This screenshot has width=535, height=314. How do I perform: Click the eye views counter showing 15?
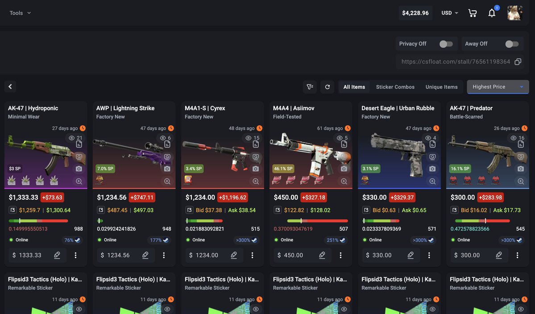point(253,138)
